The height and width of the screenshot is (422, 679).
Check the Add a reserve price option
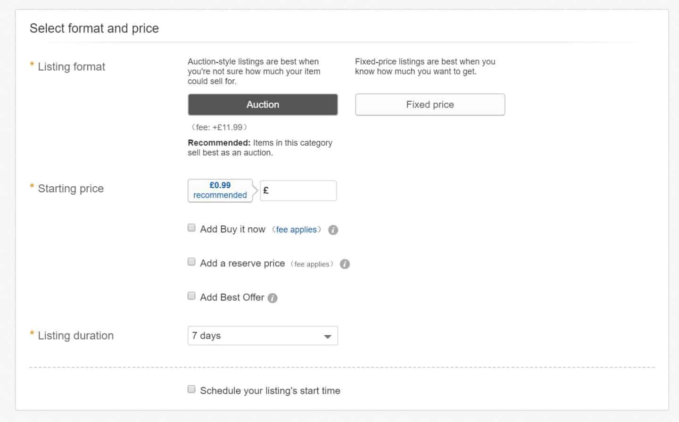[x=191, y=262]
